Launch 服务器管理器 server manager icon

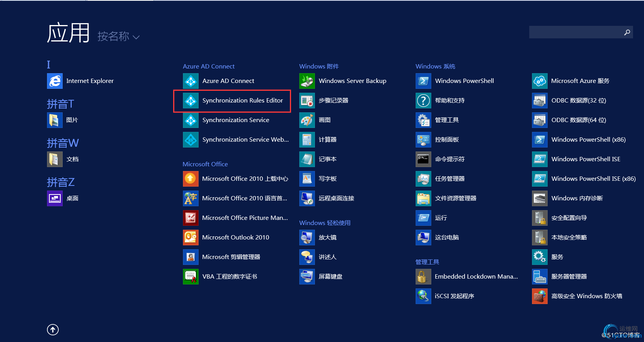[540, 277]
